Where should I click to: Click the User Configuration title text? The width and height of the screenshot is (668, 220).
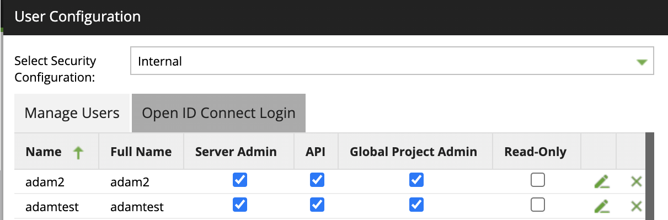pyautogui.click(x=78, y=17)
